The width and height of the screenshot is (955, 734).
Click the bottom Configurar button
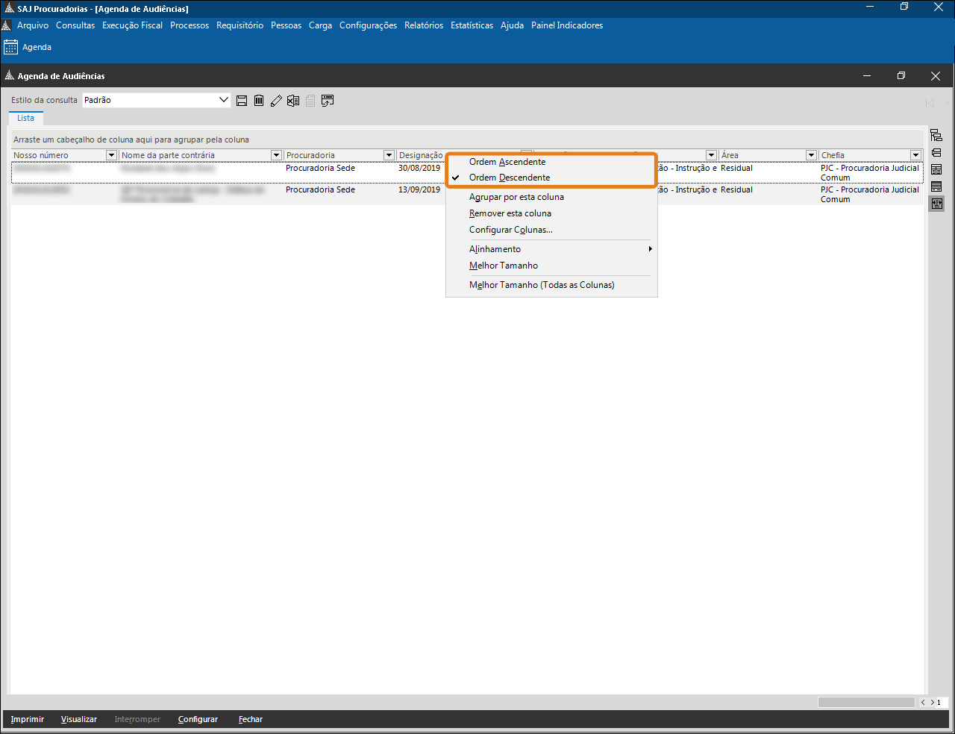(198, 719)
